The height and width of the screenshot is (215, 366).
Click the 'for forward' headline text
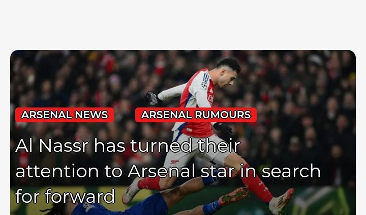(66, 196)
